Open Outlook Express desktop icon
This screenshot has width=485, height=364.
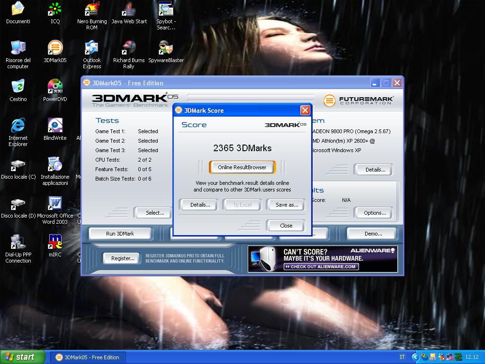(92, 55)
